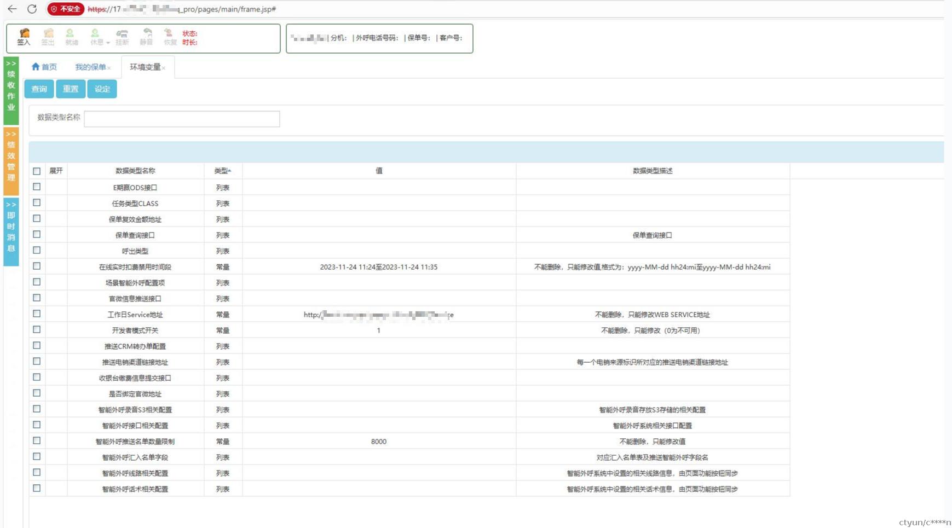The height and width of the screenshot is (528, 952).
Task: Expand the blue 即时消息 side panel
Action: point(11,231)
